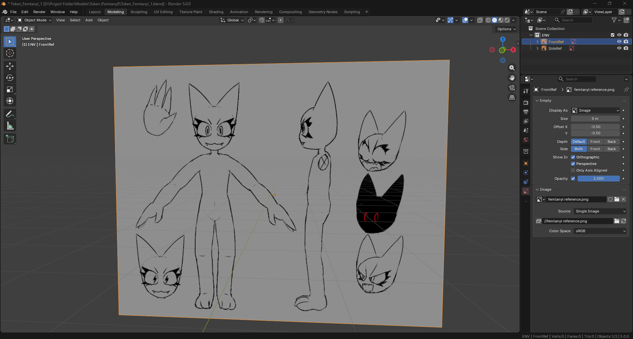The width and height of the screenshot is (633, 339).
Task: Expand the FrontRef outliner item
Action: pyautogui.click(x=537, y=42)
